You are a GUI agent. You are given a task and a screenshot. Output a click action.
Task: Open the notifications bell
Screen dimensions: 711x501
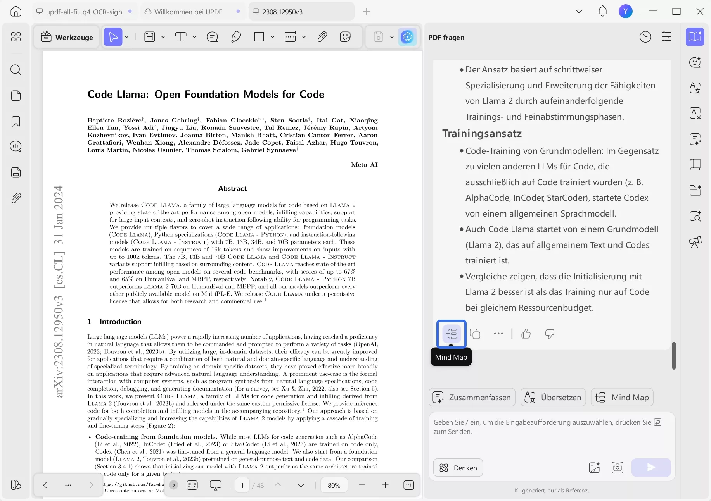(x=602, y=12)
